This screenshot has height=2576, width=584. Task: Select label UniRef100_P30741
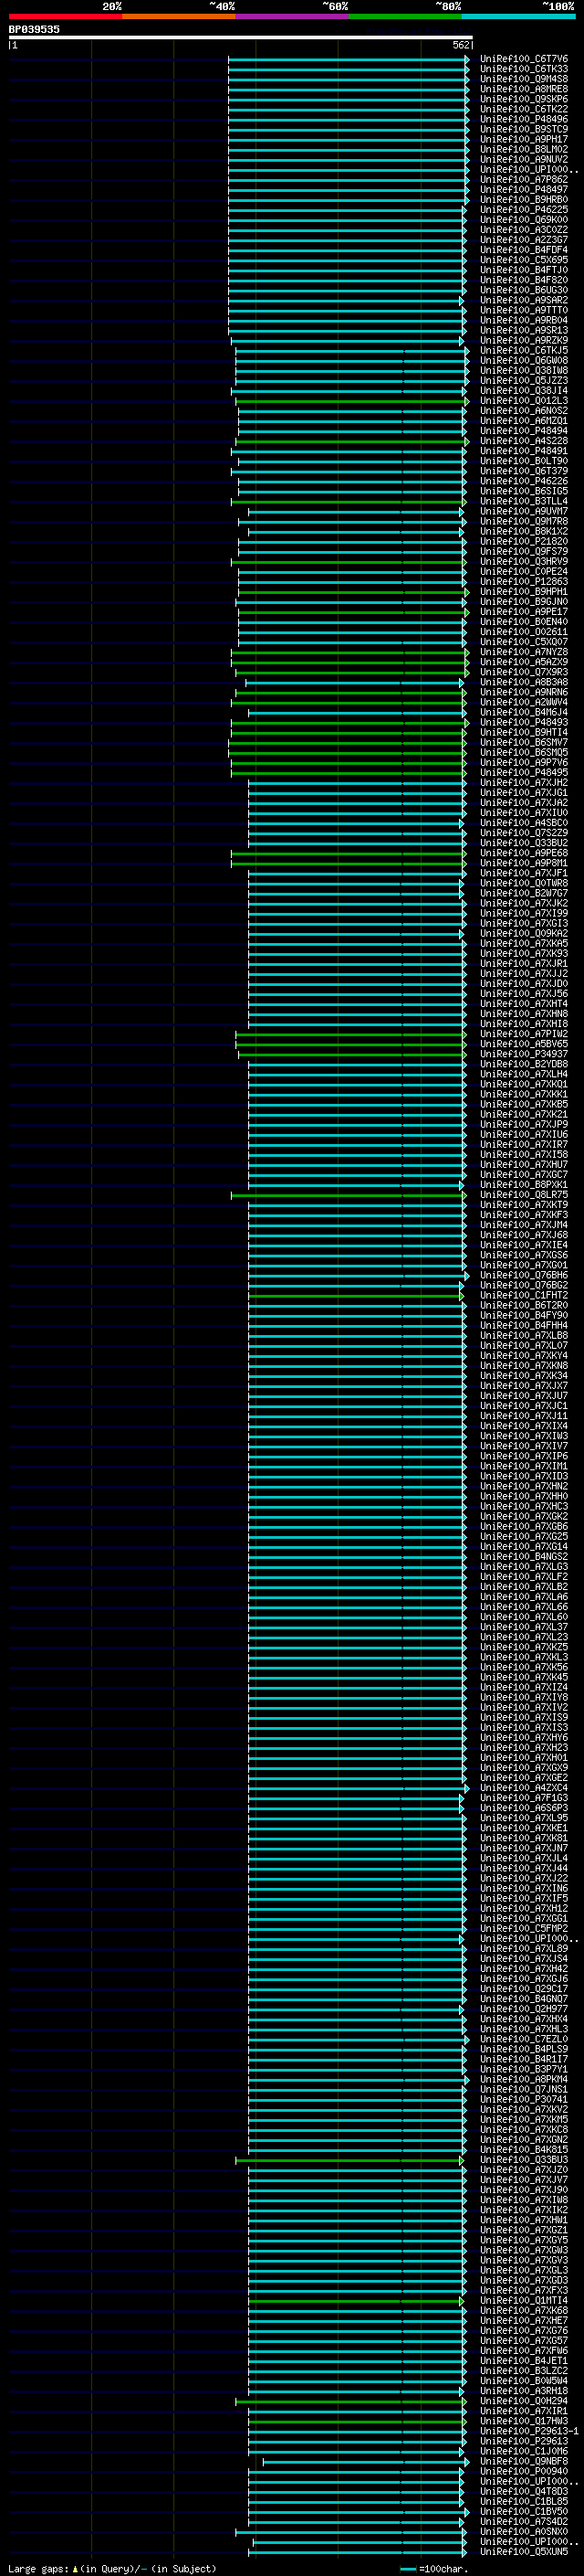coord(524,2100)
